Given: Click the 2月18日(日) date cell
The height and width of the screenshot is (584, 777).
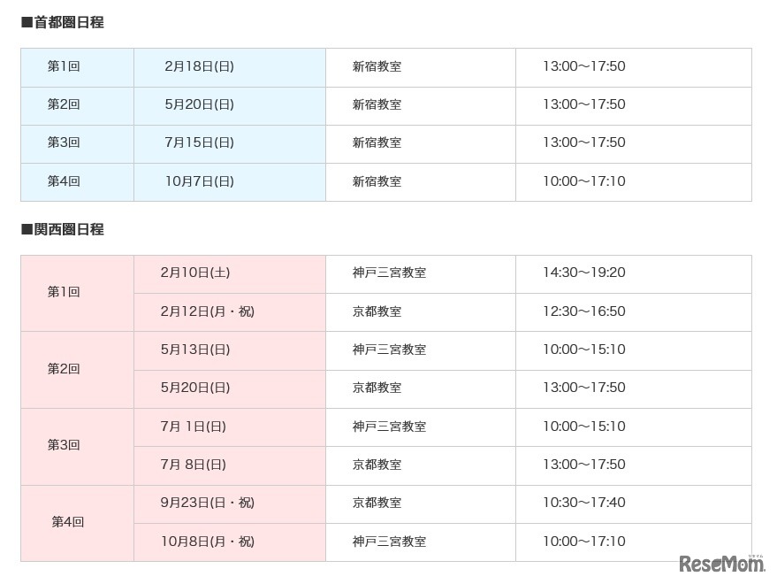Looking at the screenshot, I should [x=199, y=66].
